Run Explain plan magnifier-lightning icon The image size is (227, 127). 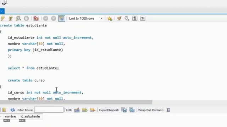tap(18, 18)
